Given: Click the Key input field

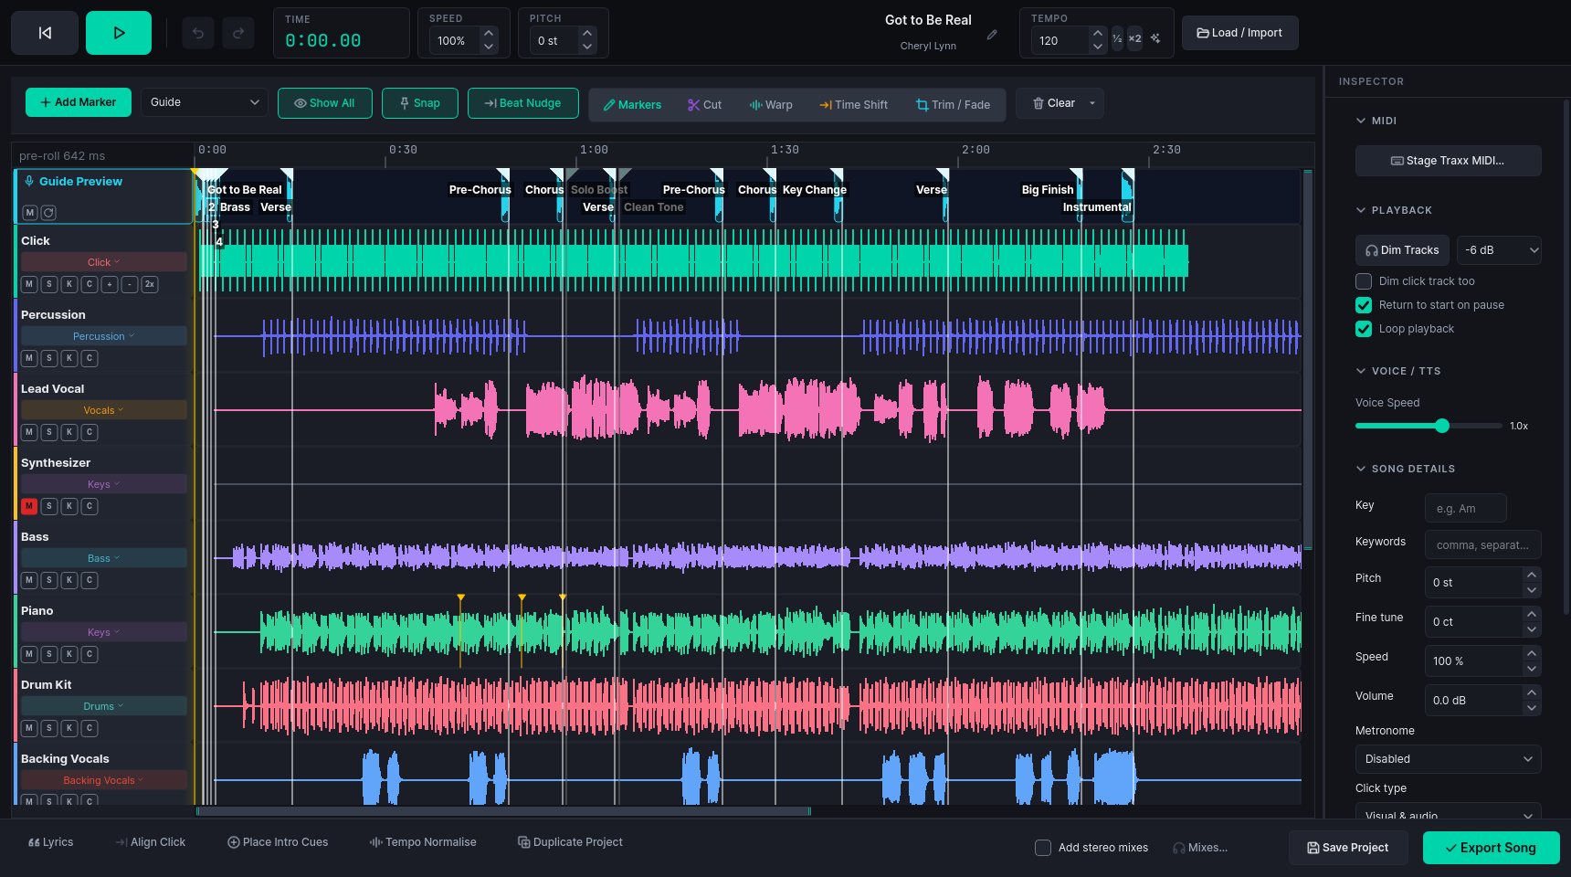Looking at the screenshot, I should tap(1465, 508).
